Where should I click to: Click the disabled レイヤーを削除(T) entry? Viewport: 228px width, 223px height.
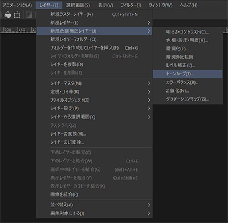coord(94,73)
